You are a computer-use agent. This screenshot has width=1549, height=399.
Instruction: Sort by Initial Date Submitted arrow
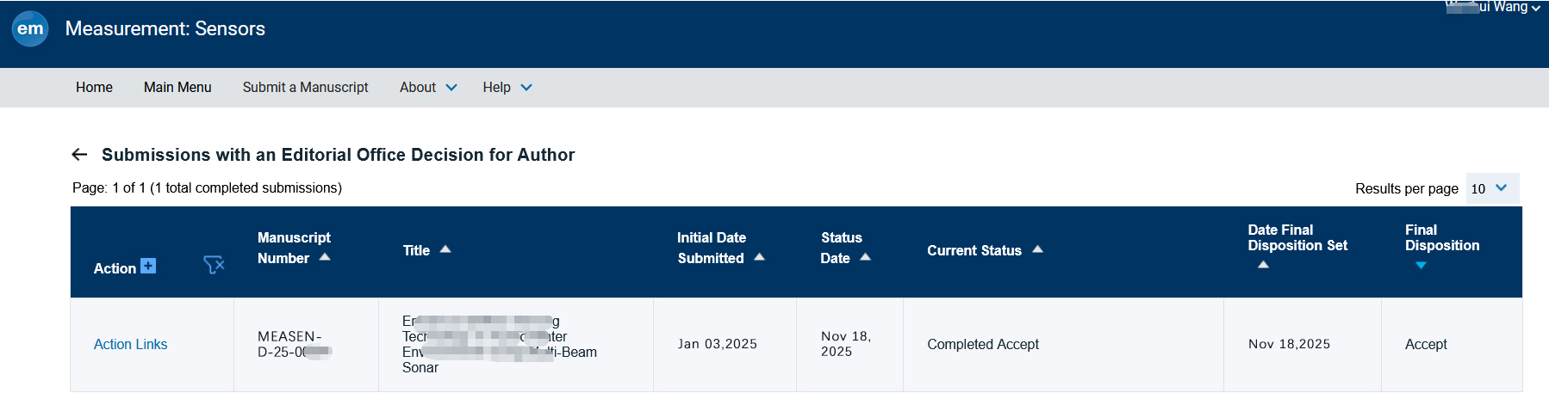pyautogui.click(x=759, y=257)
